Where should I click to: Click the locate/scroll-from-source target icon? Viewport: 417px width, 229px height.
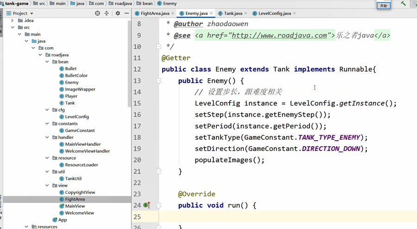(98, 13)
